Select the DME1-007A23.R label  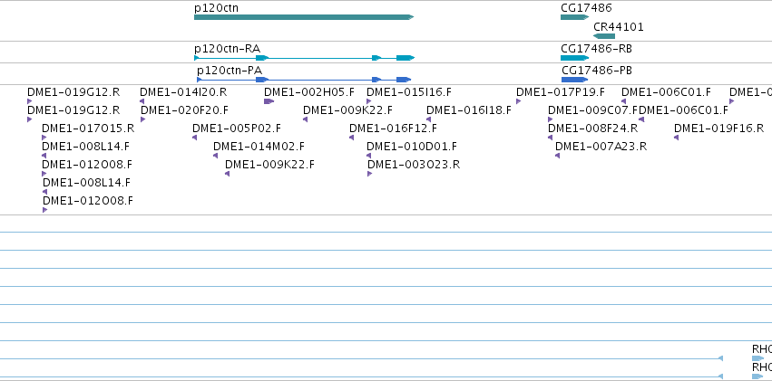pos(601,147)
